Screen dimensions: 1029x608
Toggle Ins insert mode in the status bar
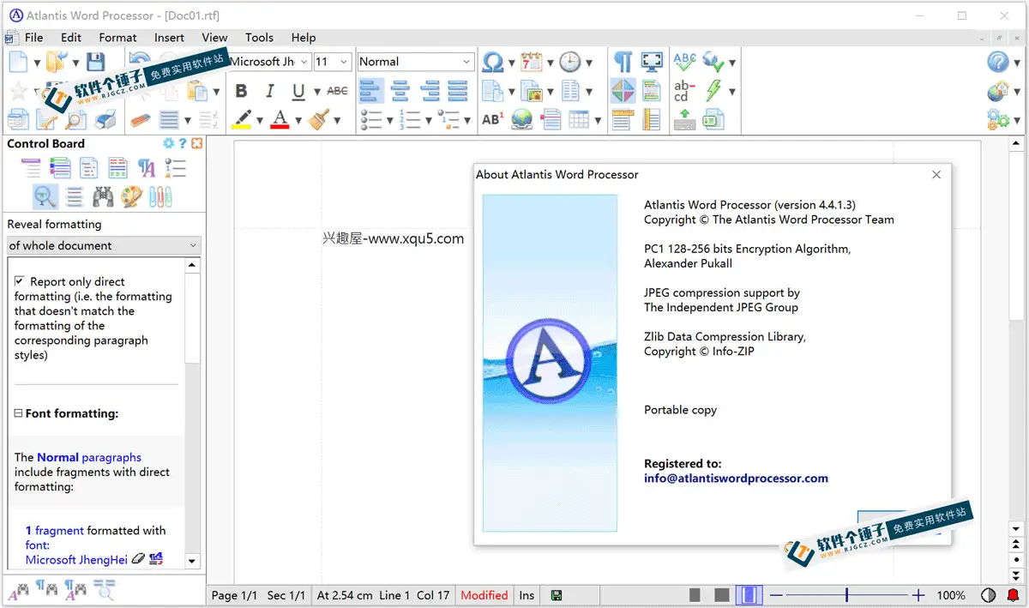coord(527,595)
